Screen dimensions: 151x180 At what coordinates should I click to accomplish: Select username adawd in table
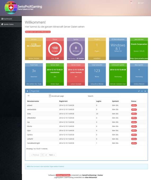coord(30,105)
